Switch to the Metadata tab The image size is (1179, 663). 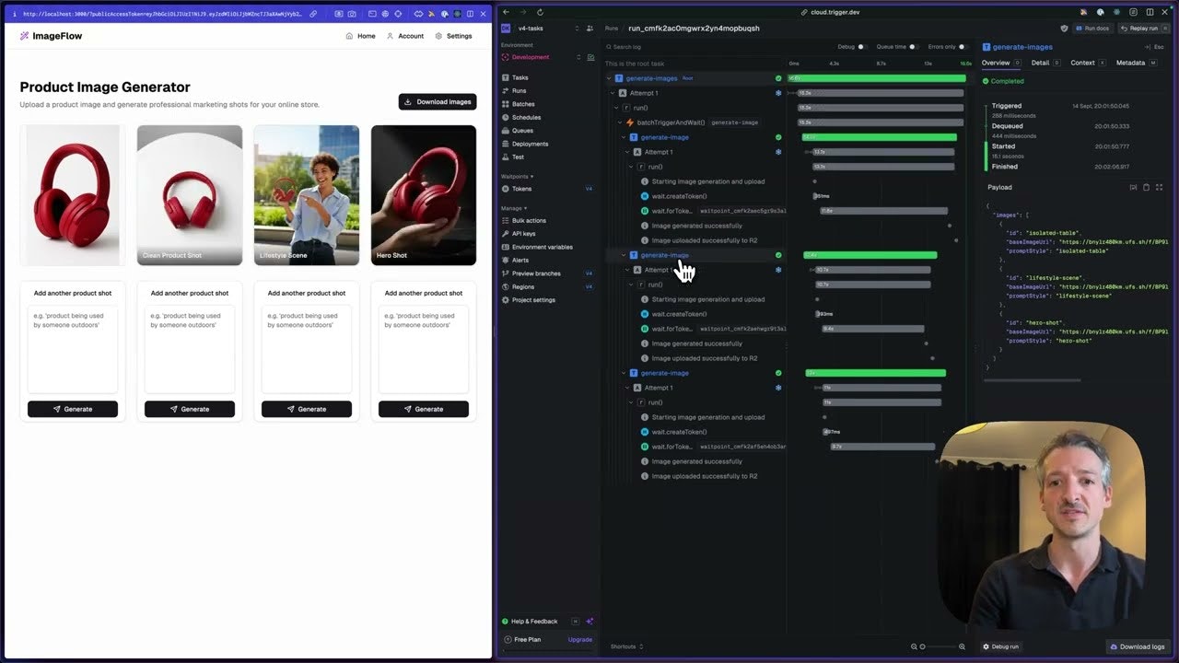tap(1130, 63)
